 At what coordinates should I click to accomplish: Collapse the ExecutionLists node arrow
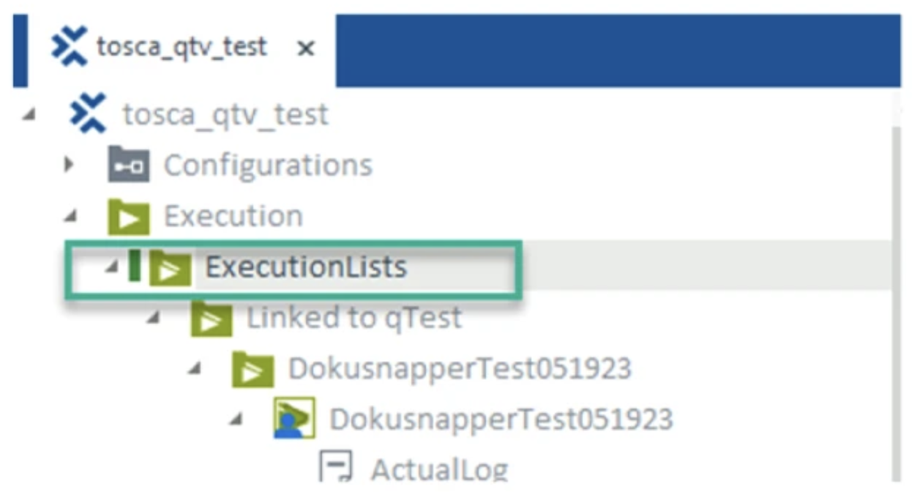pyautogui.click(x=111, y=268)
